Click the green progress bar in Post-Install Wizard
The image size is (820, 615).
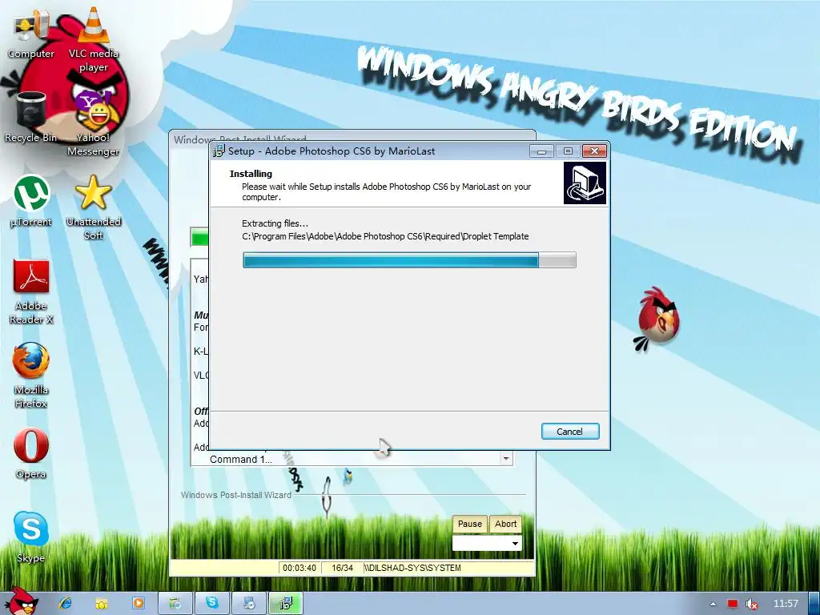coord(199,238)
